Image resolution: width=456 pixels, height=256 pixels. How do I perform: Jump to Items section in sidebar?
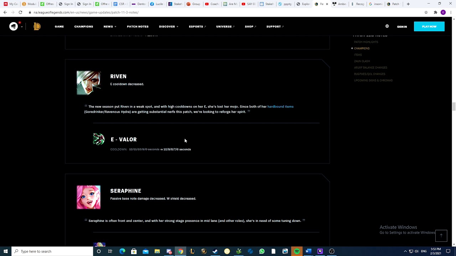(358, 55)
